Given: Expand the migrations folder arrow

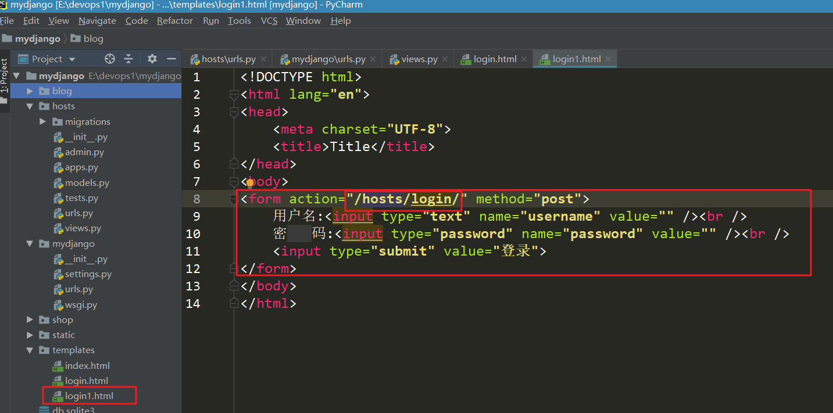Looking at the screenshot, I should click(43, 121).
